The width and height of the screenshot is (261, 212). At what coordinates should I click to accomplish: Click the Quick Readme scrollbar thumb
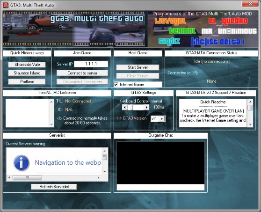point(250,107)
